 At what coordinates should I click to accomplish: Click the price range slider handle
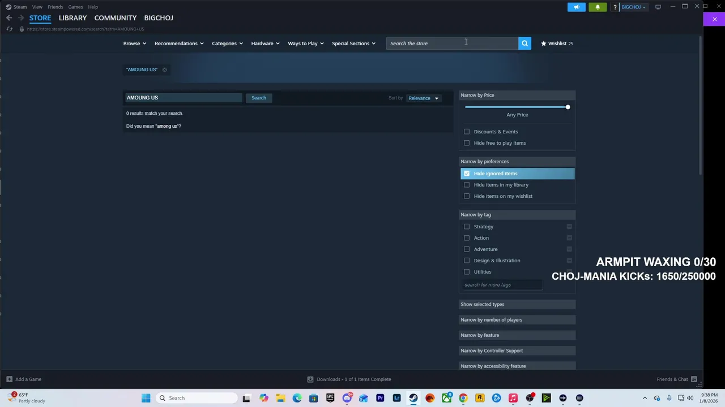coord(568,107)
